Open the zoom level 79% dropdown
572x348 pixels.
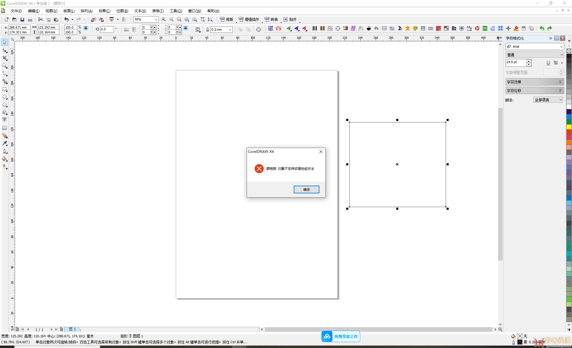click(x=156, y=19)
